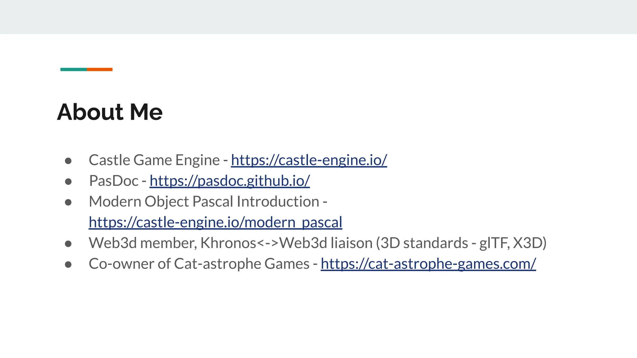The width and height of the screenshot is (637, 358).
Task: Click the "PasDoc" text label
Action: tap(114, 181)
